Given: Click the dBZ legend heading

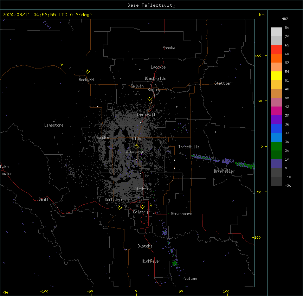Looking at the screenshot, I should [285, 19].
